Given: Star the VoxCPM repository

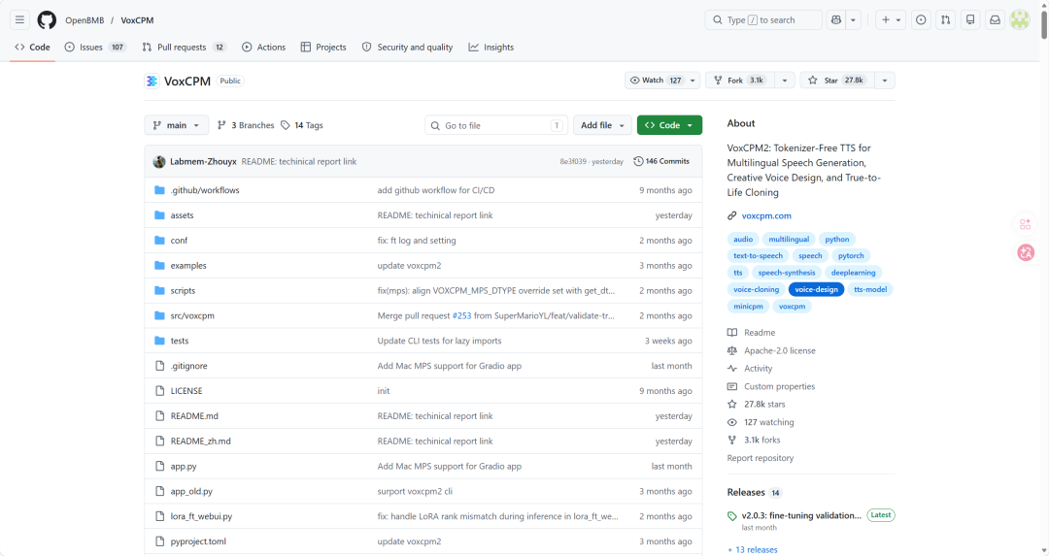Looking at the screenshot, I should (x=837, y=81).
